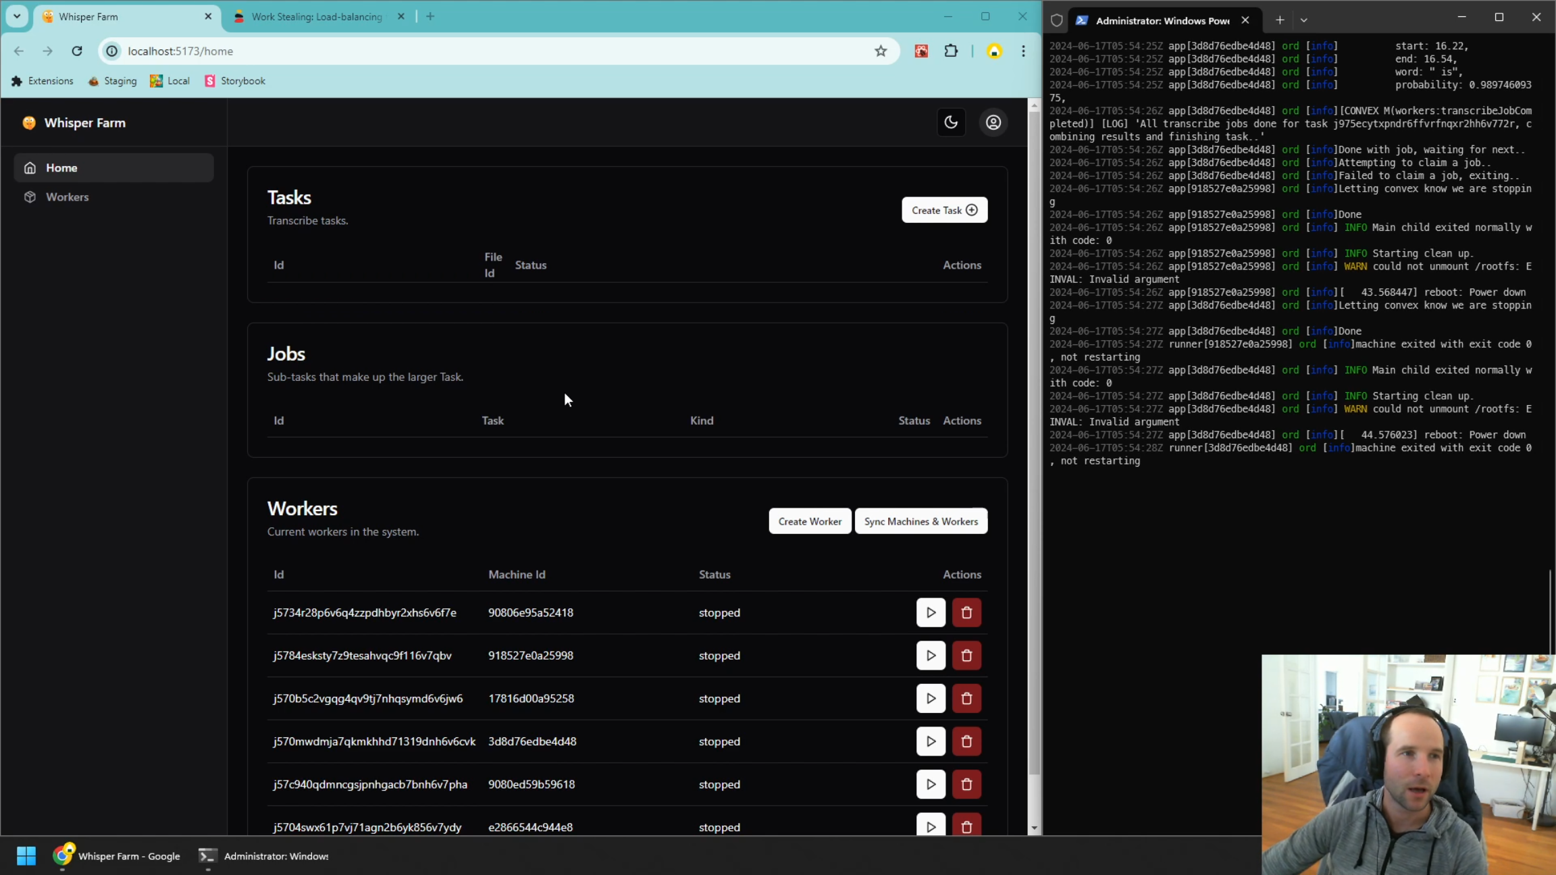Open browser extensions puzzle icon
Image resolution: width=1556 pixels, height=875 pixels.
950,51
